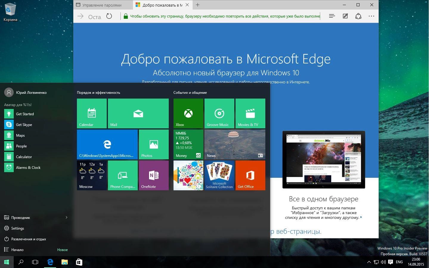Click the Все в одном браузере heading
The height and width of the screenshot is (268, 429).
coord(323,199)
